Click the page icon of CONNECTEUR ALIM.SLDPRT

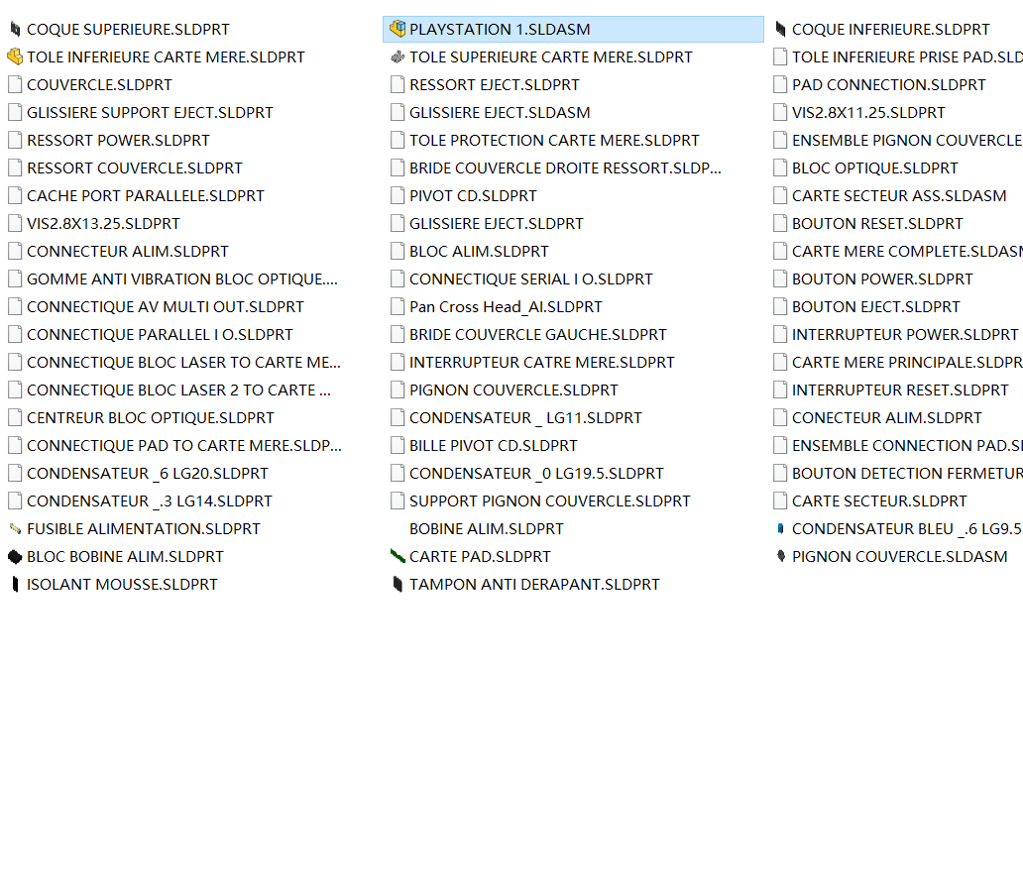15,251
